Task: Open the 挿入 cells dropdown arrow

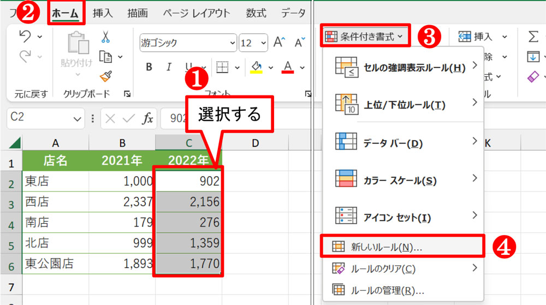Action: pos(505,37)
